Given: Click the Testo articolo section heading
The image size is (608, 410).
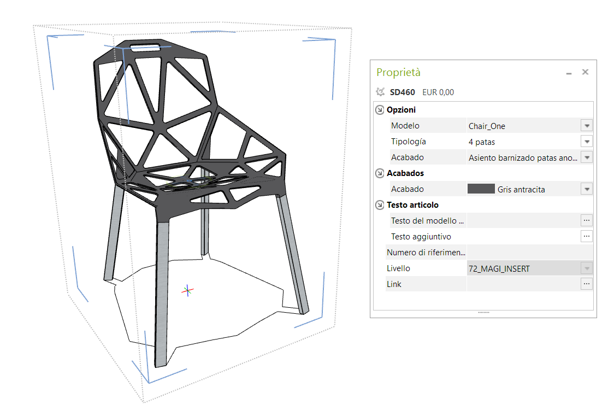Looking at the screenshot, I should point(412,205).
